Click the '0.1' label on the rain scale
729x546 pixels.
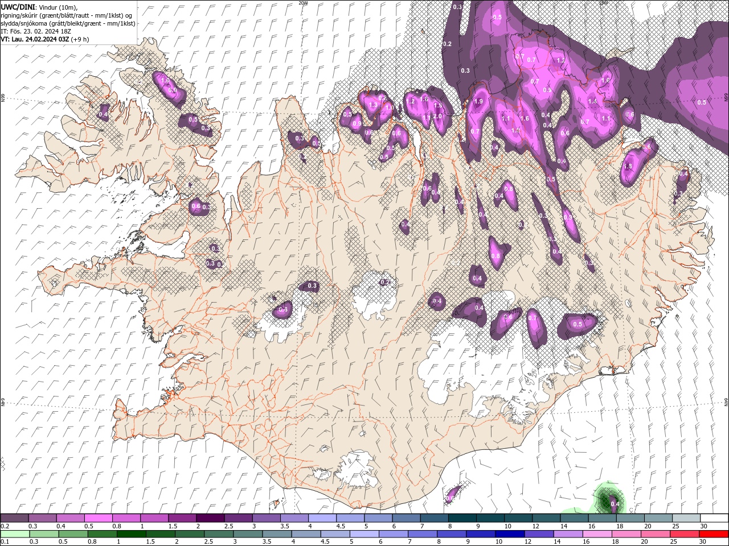point(5,542)
